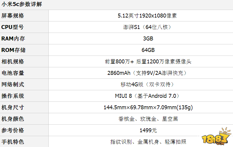Click the 2860mAh battery capacity value

coord(119,73)
